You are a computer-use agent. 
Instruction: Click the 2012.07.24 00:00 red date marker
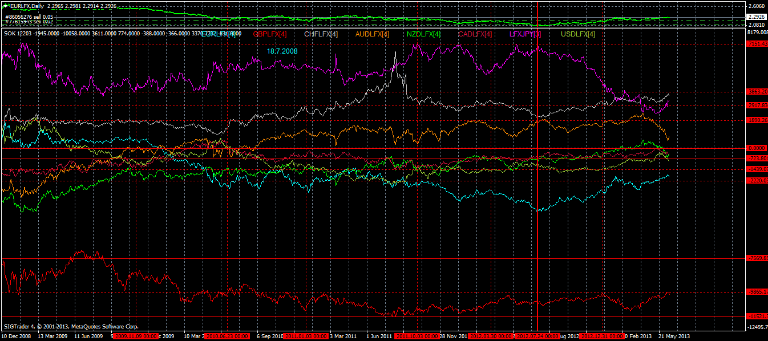click(x=537, y=336)
